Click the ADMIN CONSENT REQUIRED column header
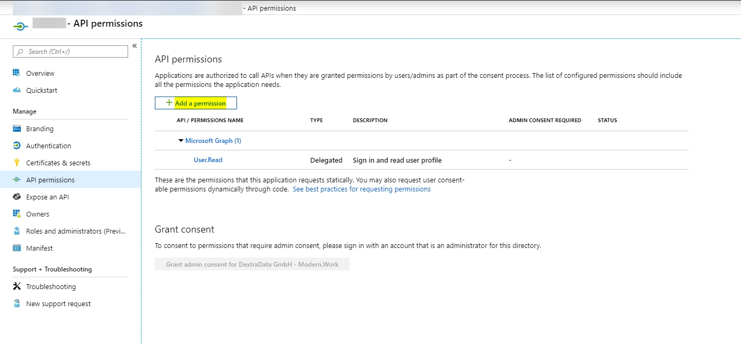 [545, 121]
